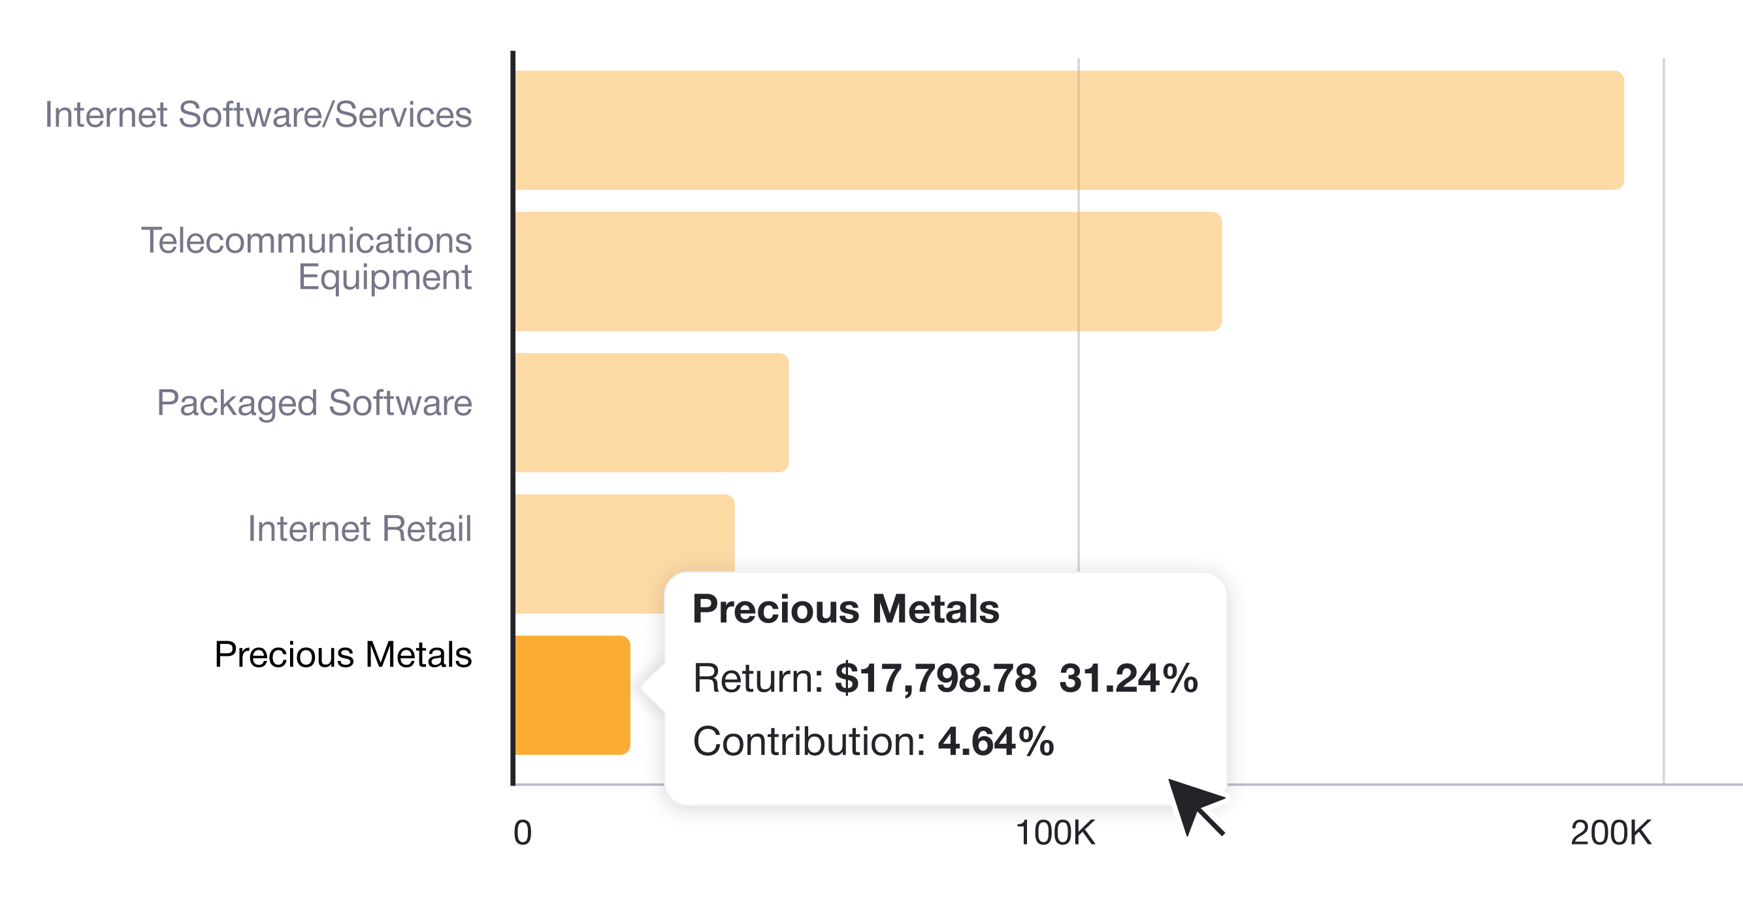Click the Contribution label in the tooltip
Viewport: 1743px width, 900px height.
pos(809,741)
